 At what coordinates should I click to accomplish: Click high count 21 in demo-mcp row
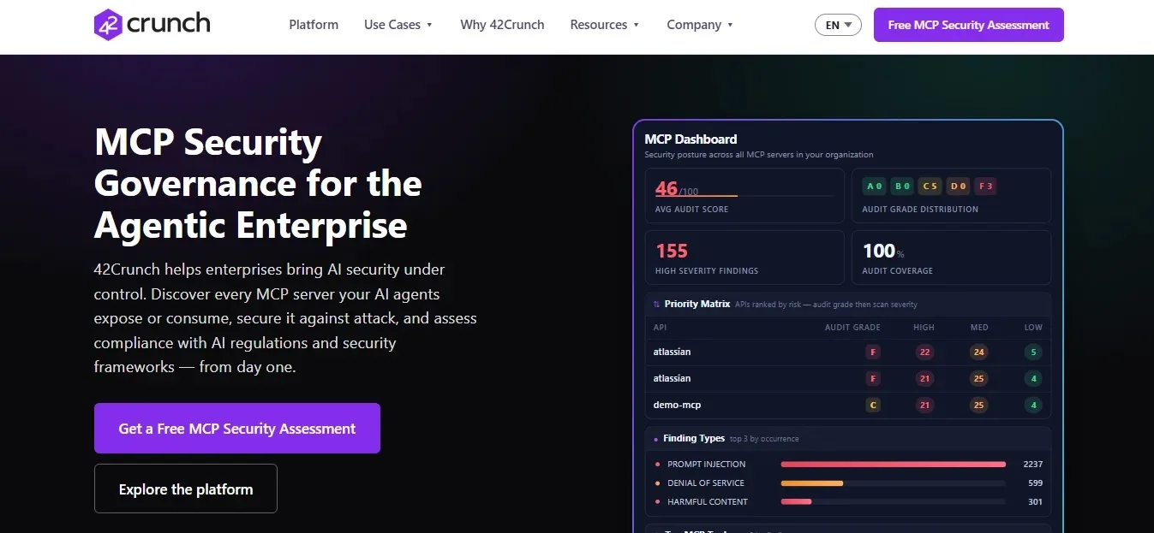(x=924, y=405)
